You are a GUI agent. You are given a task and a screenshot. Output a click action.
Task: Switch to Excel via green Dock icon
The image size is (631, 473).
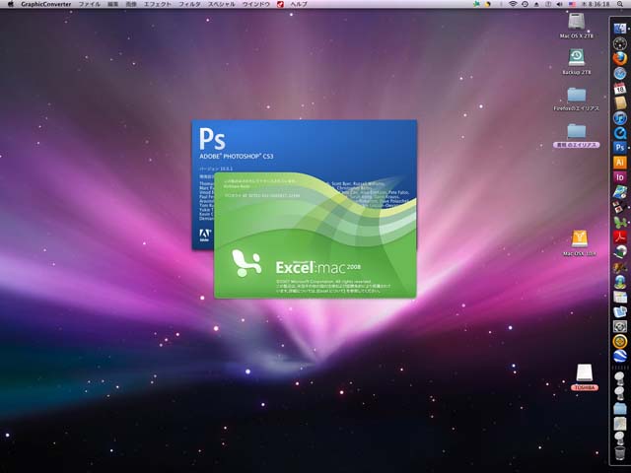pyautogui.click(x=620, y=222)
